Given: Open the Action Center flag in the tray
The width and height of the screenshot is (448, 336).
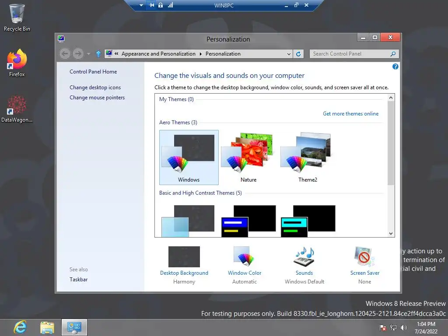Looking at the screenshot, I should click(x=382, y=328).
